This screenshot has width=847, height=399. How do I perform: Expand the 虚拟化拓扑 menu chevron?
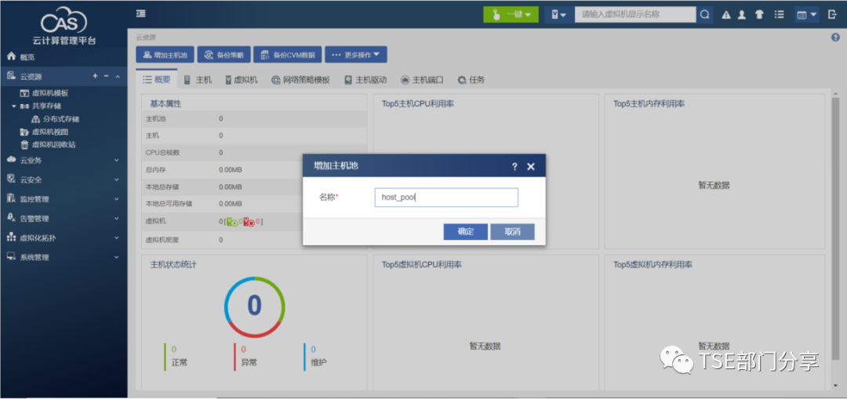click(x=117, y=238)
